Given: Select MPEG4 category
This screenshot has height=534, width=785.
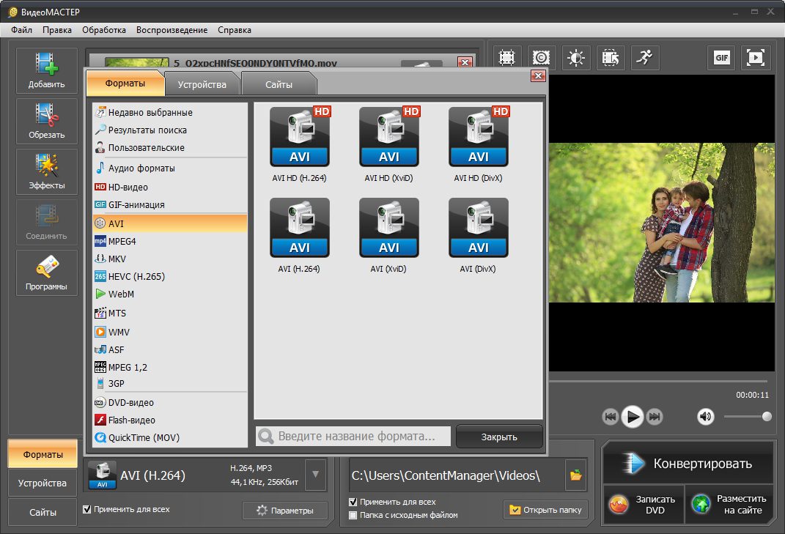Looking at the screenshot, I should pos(170,241).
